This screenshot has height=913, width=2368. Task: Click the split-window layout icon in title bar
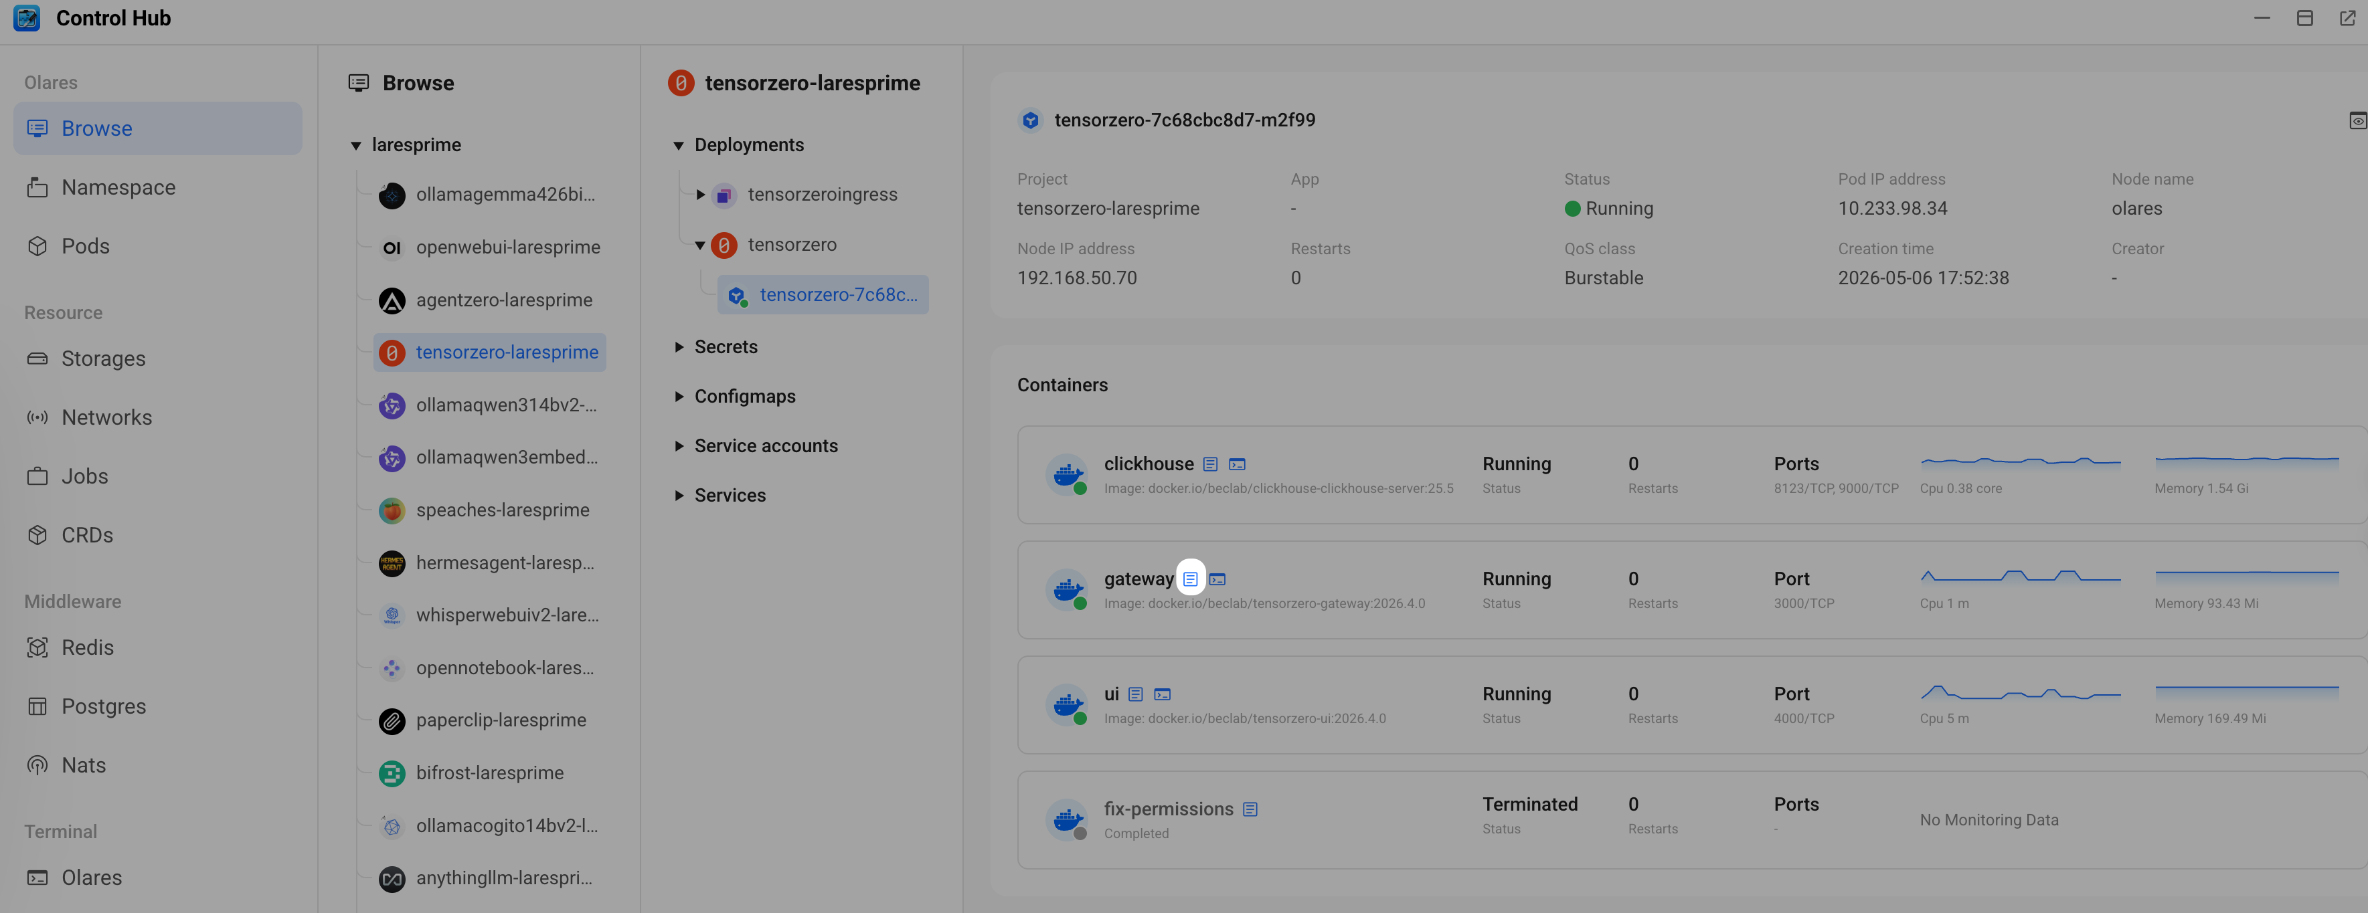pyautogui.click(x=2304, y=18)
